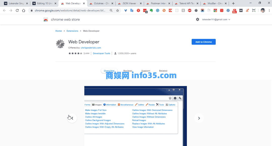
Task: Click the five-star rating display
Action: [75, 53]
